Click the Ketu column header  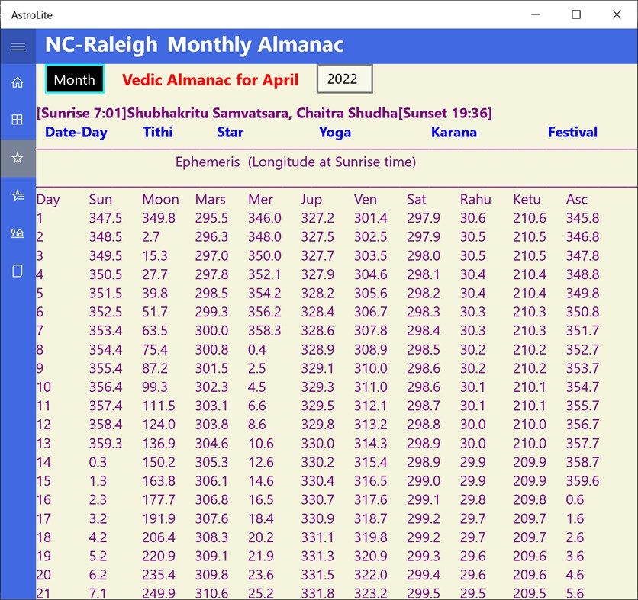[527, 199]
